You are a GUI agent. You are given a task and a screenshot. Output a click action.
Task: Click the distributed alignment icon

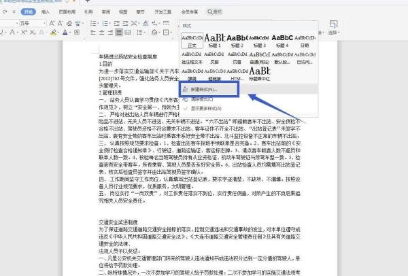pyautogui.click(x=128, y=33)
